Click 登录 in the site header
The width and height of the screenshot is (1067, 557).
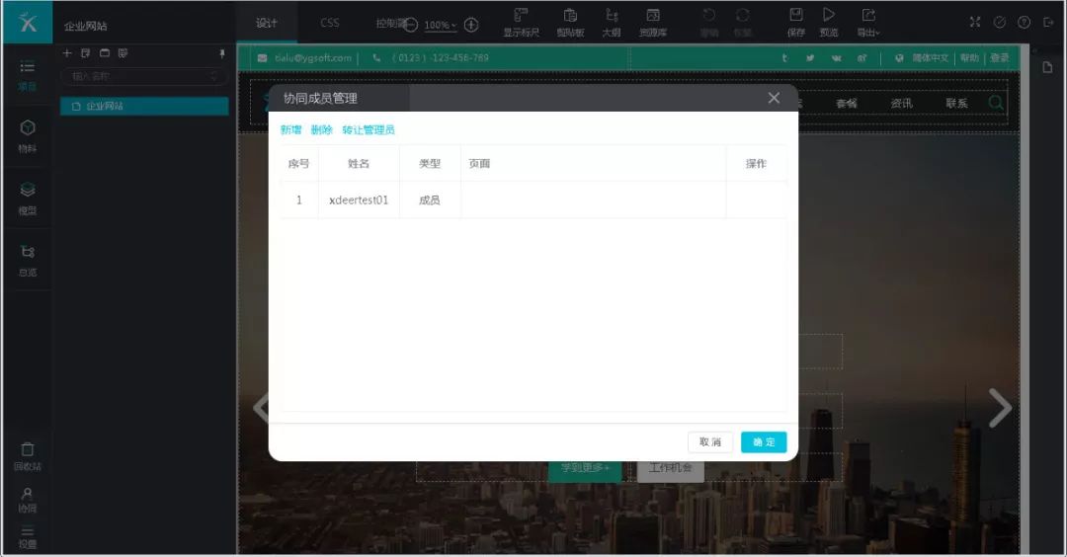coord(1000,58)
